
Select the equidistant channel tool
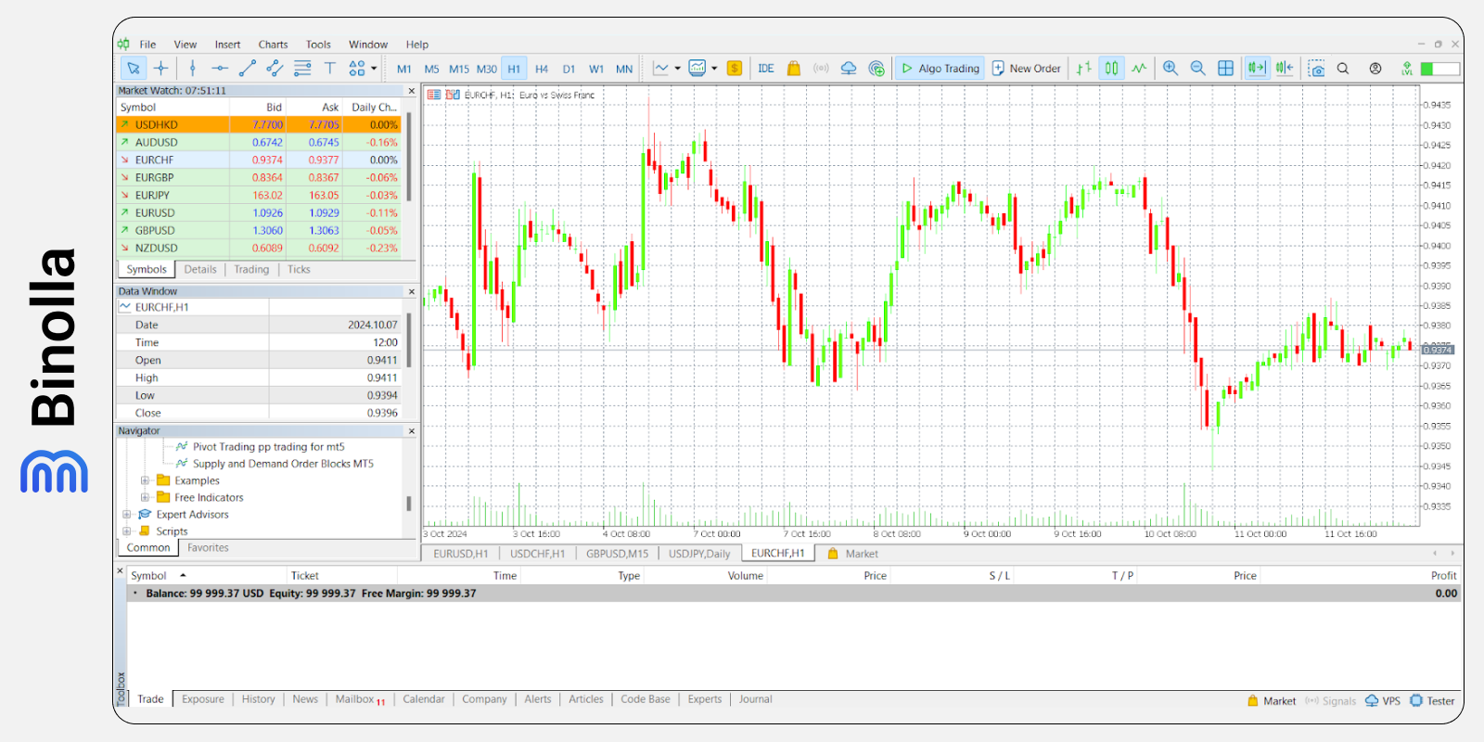(275, 68)
